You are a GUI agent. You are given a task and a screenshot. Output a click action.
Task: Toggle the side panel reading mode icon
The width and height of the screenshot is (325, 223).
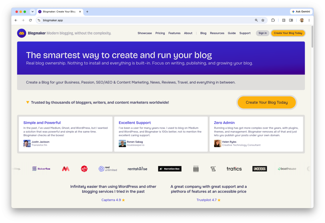click(x=291, y=20)
